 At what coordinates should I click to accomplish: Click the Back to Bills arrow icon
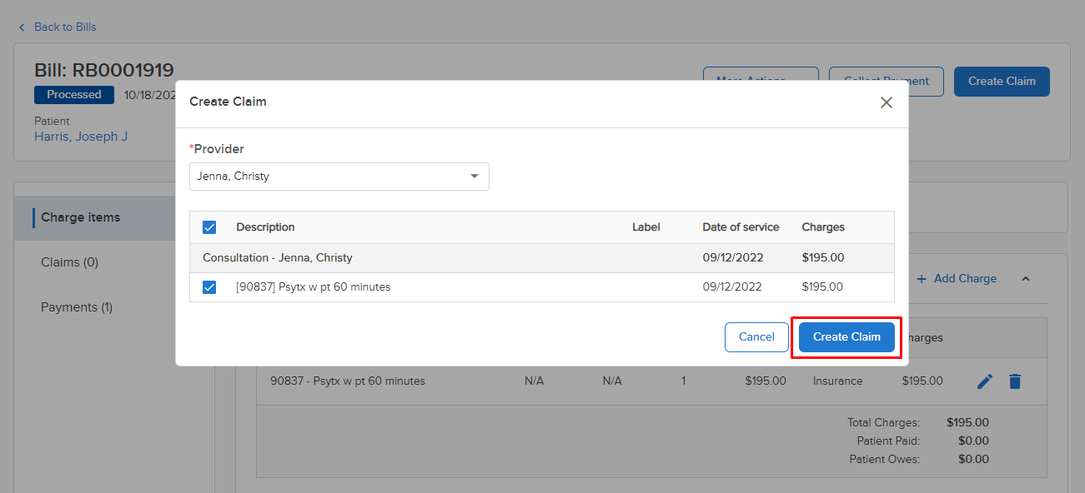coord(22,27)
